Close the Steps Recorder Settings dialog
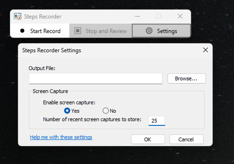The height and width of the screenshot is (164, 234). pos(205,50)
